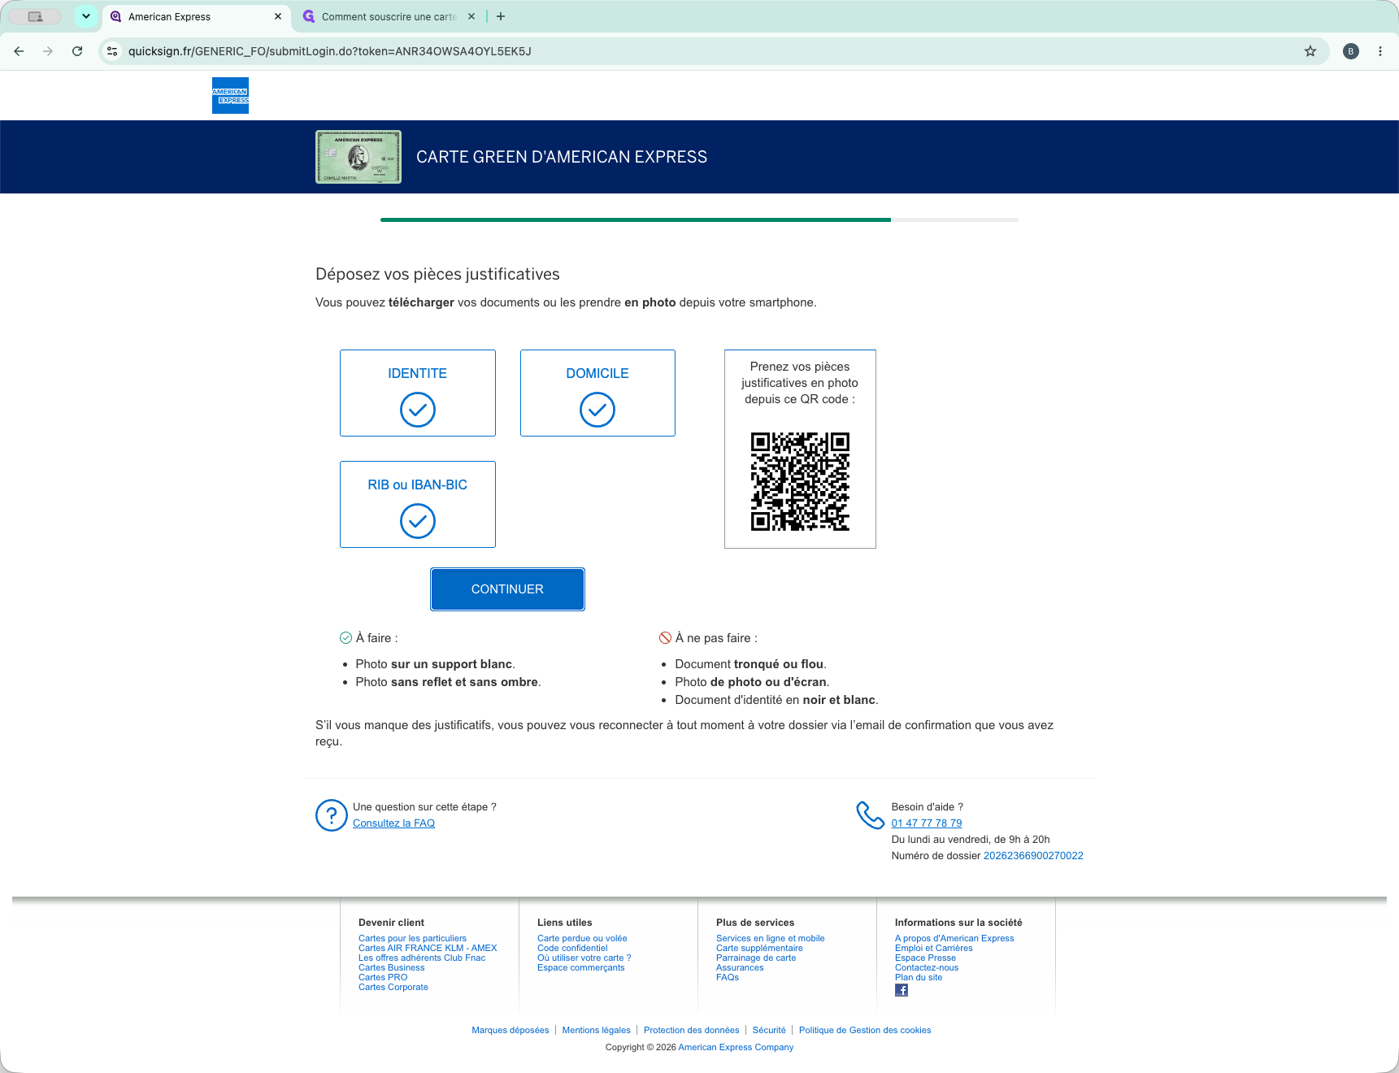
Task: Switch to the American Express tab
Action: click(x=197, y=16)
